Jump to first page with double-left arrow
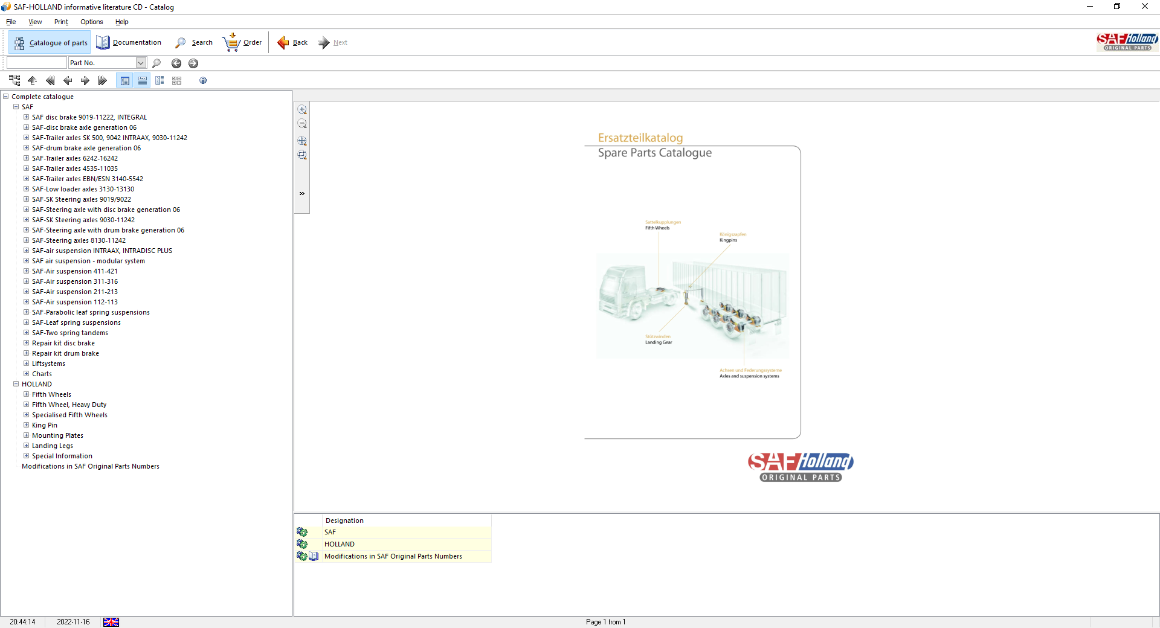This screenshot has width=1160, height=628. (x=50, y=80)
